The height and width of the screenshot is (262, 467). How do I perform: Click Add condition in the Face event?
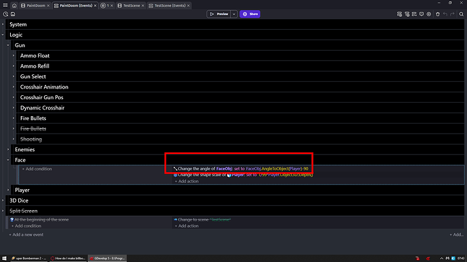tap(37, 169)
